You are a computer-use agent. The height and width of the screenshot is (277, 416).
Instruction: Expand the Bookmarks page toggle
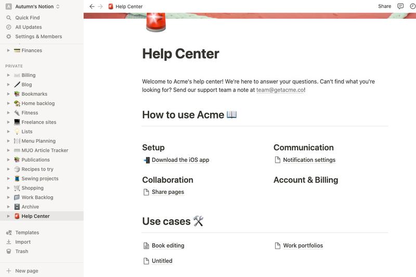8,94
